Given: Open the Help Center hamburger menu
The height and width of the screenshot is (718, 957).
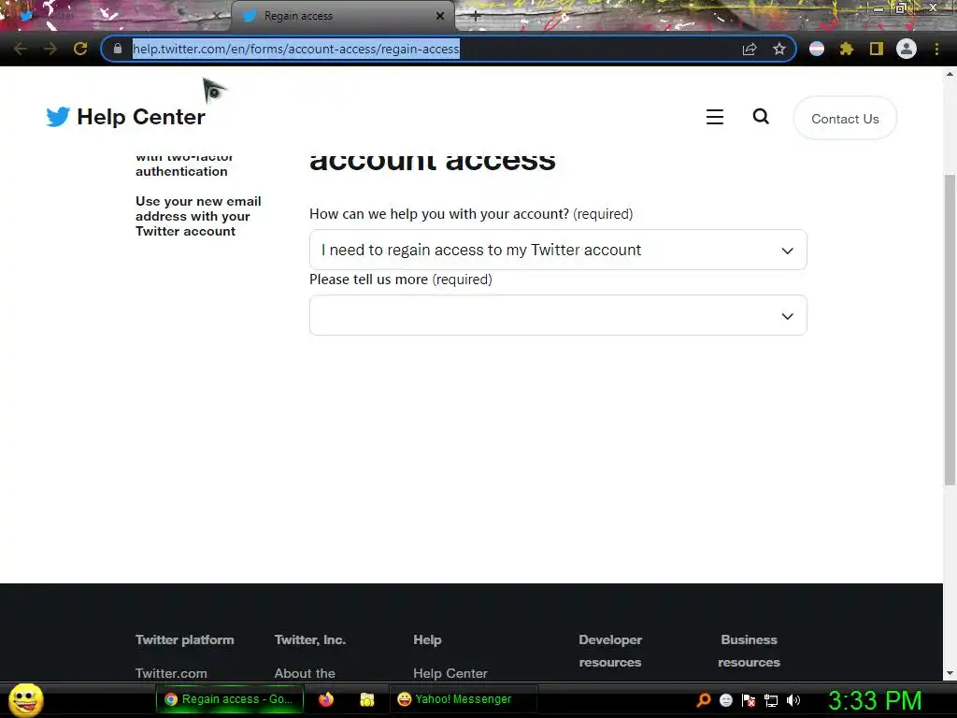Looking at the screenshot, I should coord(715,117).
